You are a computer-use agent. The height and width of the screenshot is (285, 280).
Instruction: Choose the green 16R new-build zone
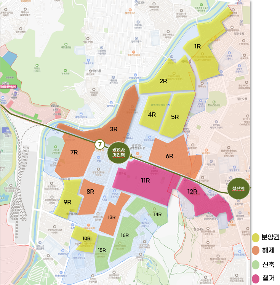pyautogui.click(x=123, y=238)
